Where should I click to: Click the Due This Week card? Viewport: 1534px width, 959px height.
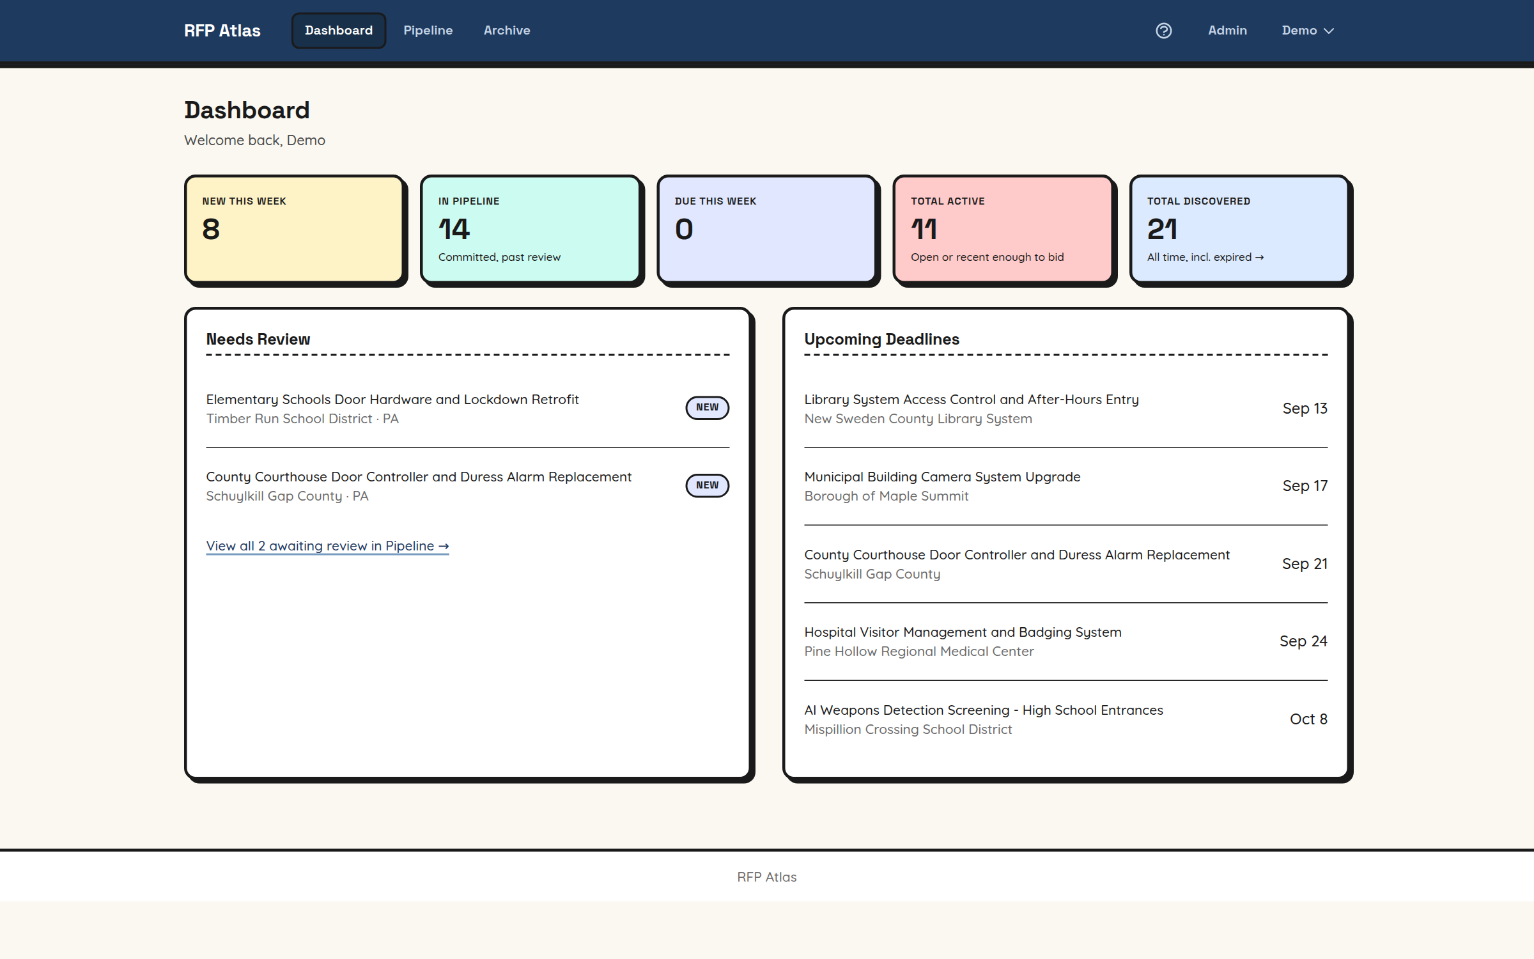coord(766,229)
